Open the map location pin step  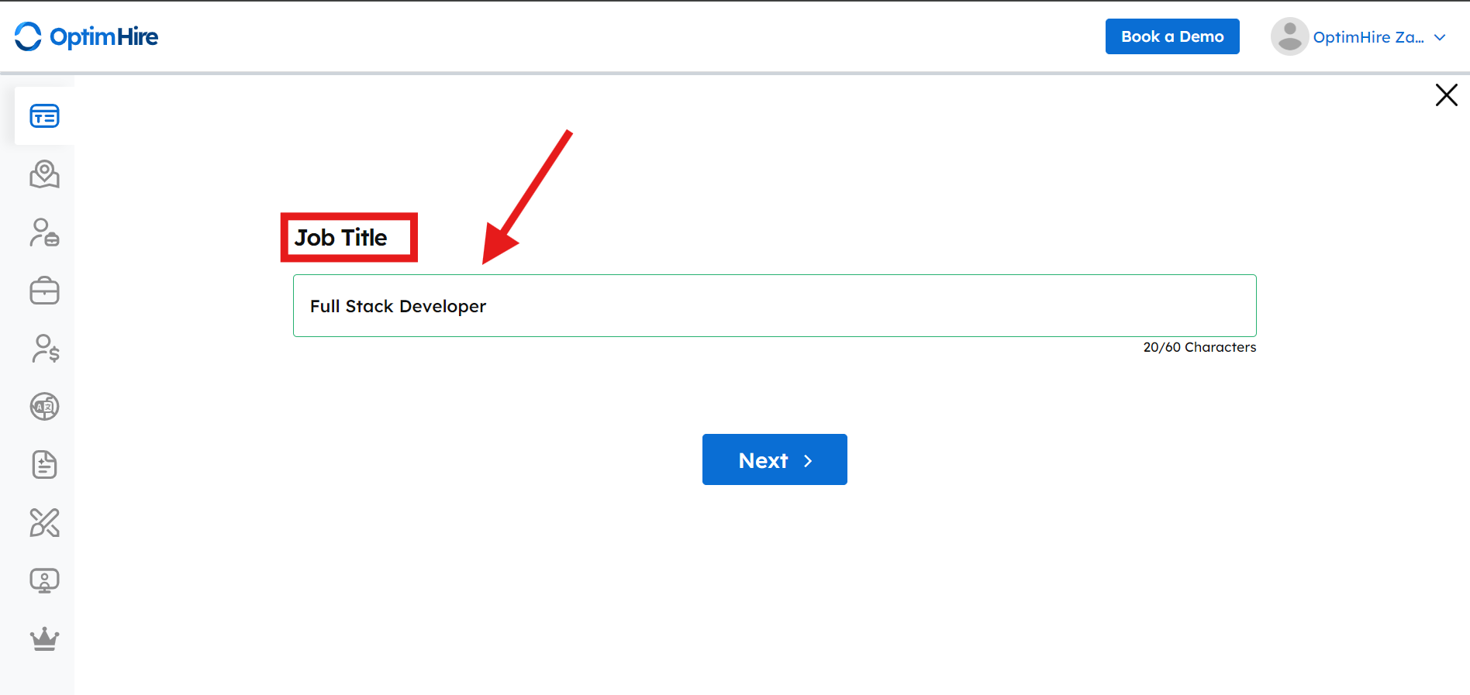click(44, 174)
